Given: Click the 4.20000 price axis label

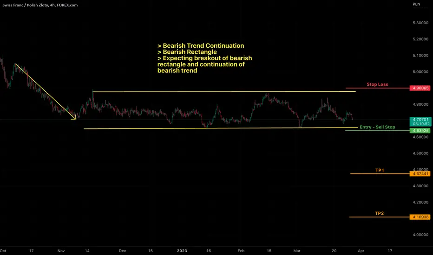Looking at the screenshot, I should (x=420, y=202).
